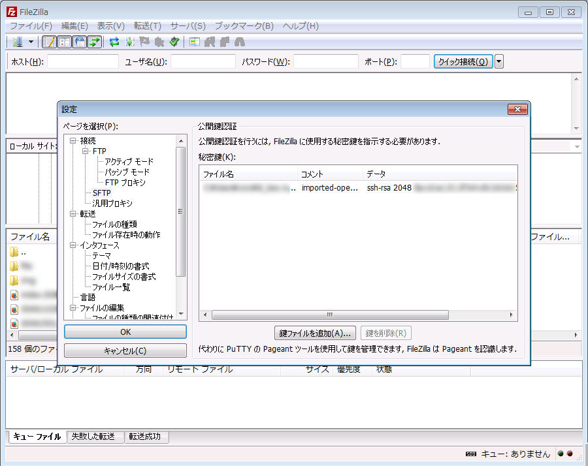This screenshot has height=466, width=588.
Task: Click the 鍵ファイルを追加(A)... button
Action: click(315, 333)
